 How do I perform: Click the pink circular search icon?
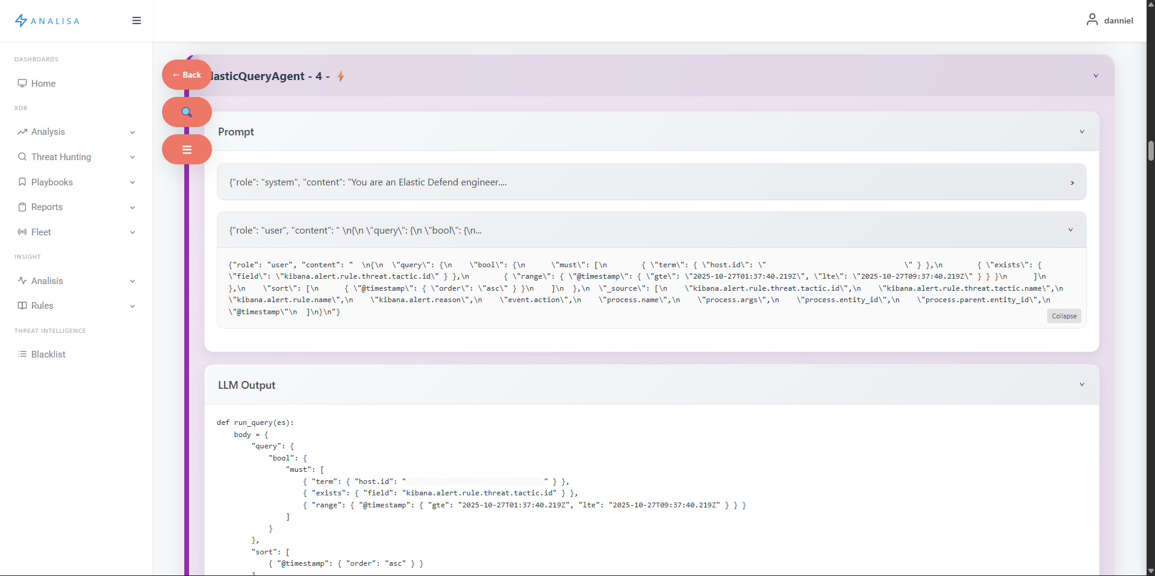click(x=186, y=112)
